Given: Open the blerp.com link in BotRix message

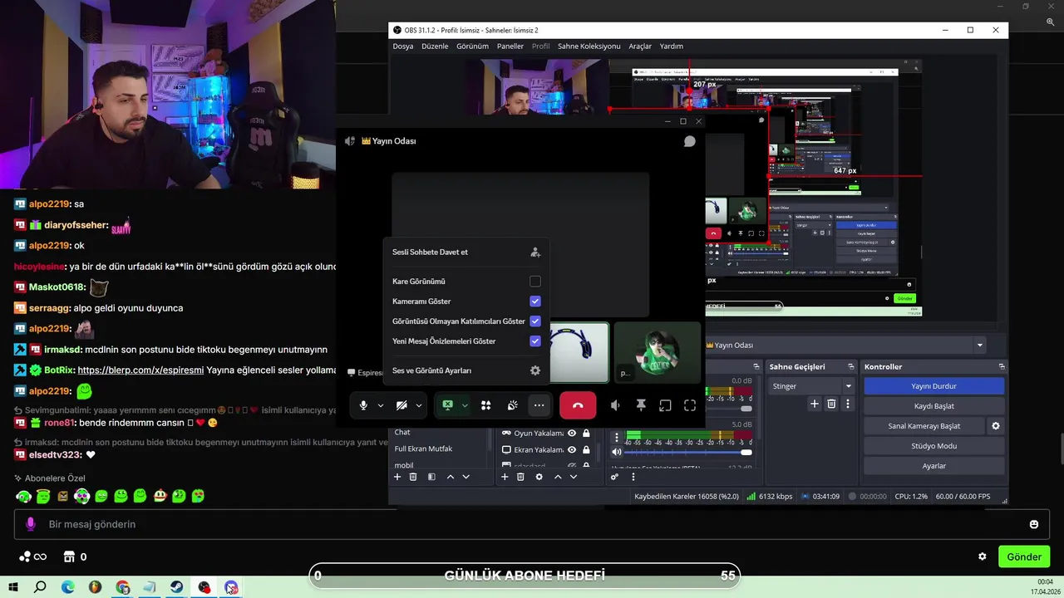Looking at the screenshot, I should [140, 370].
